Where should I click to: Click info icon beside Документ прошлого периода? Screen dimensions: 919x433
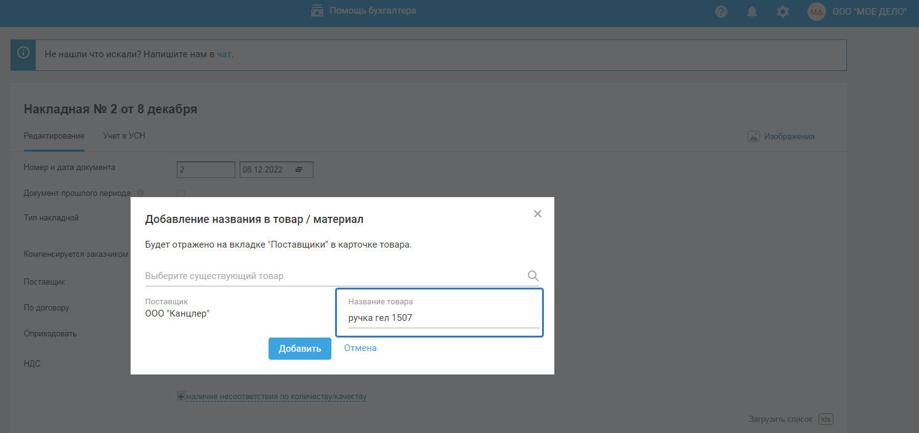[140, 193]
